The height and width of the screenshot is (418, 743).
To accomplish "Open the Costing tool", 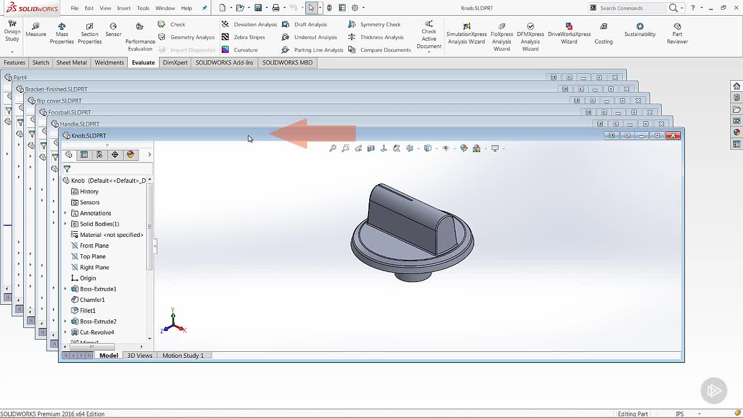I will 604,34.
